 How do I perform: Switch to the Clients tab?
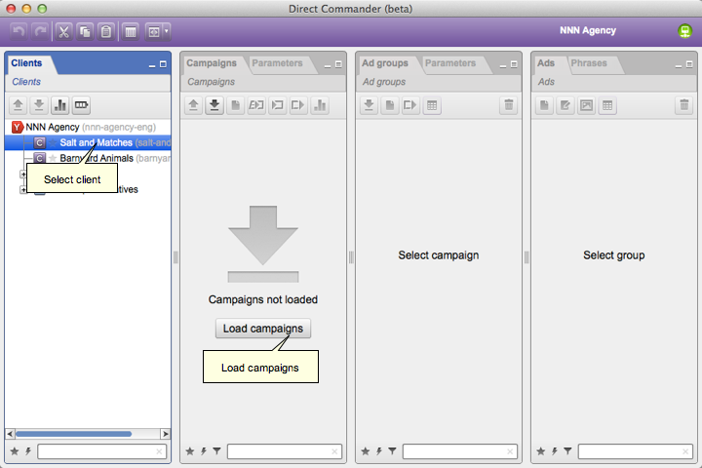26,63
